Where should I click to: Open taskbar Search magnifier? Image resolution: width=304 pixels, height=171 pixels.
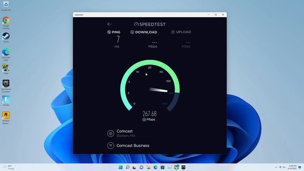tap(128, 167)
